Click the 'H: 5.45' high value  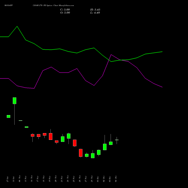(95, 10)
